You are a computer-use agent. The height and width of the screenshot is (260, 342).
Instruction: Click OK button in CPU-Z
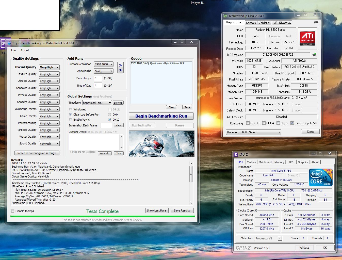325,248
